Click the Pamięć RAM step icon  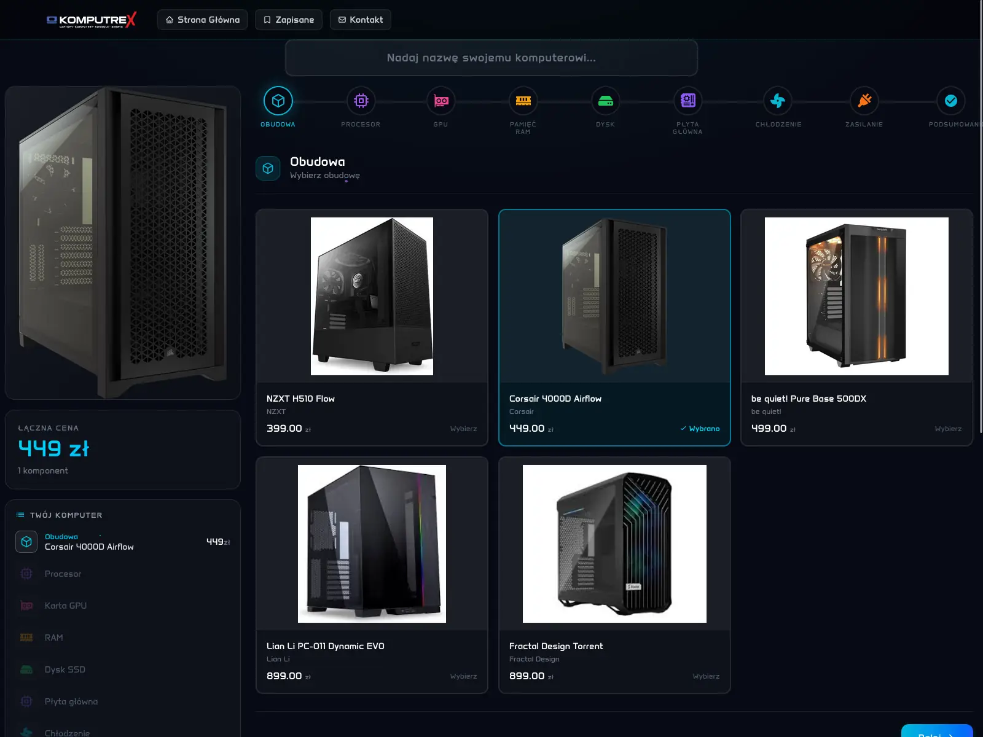pyautogui.click(x=523, y=100)
